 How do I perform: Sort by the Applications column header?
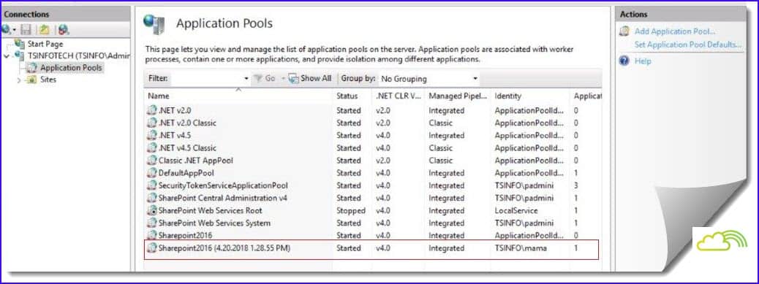click(587, 96)
